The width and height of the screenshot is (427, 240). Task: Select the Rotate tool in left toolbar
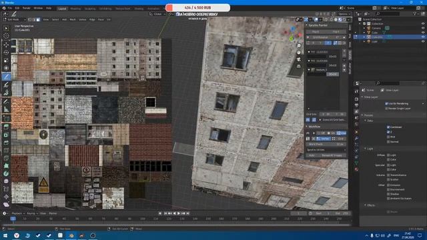coord(6,52)
